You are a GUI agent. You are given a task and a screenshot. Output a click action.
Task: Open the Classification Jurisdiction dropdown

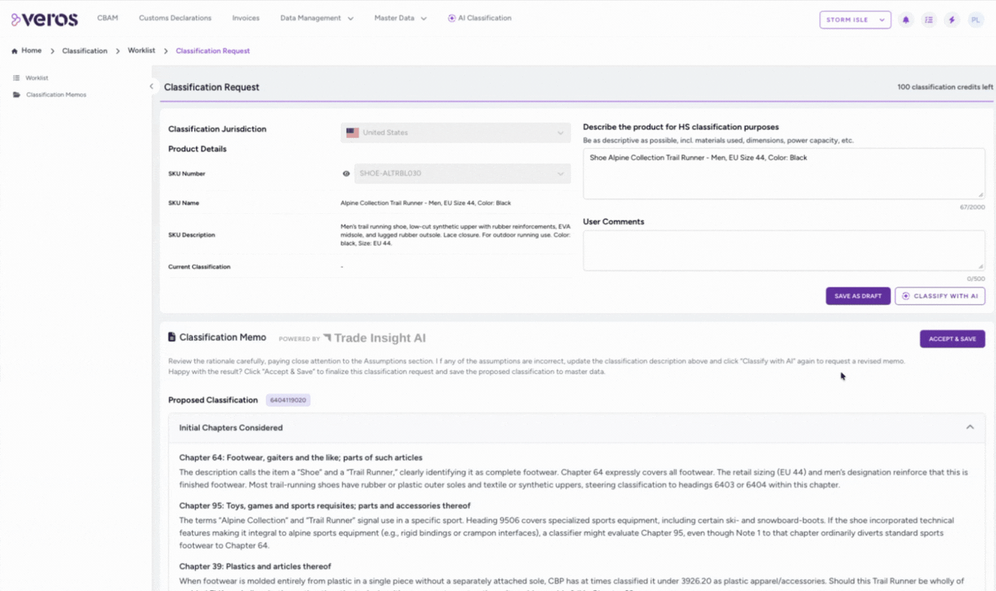455,133
